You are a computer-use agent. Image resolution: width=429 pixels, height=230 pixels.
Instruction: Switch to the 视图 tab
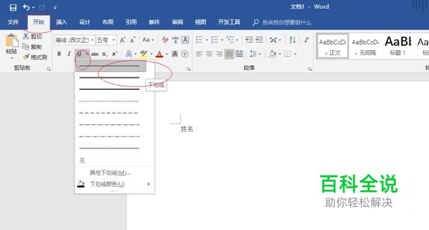(x=200, y=22)
